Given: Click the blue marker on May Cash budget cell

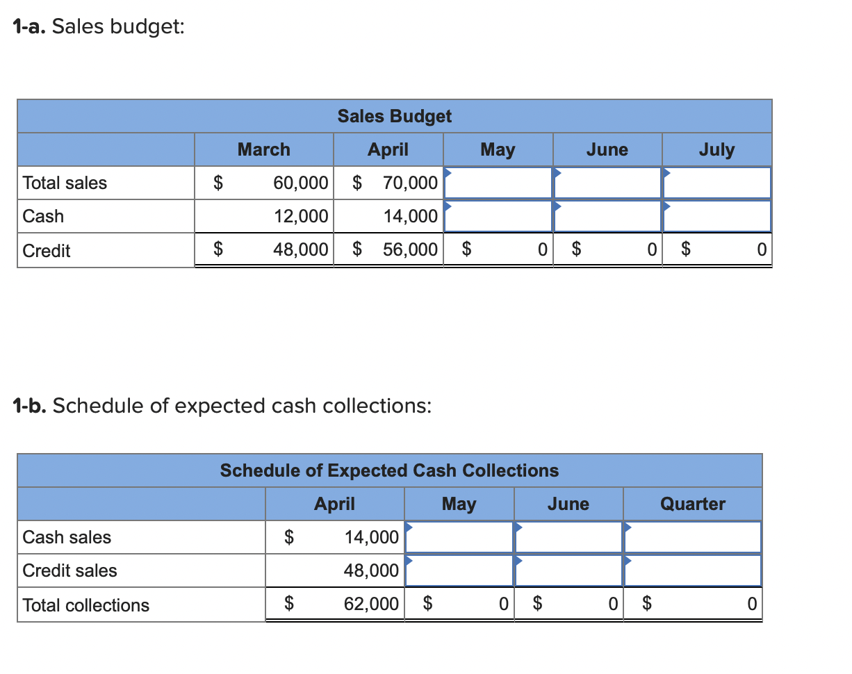Looking at the screenshot, I should [x=448, y=206].
